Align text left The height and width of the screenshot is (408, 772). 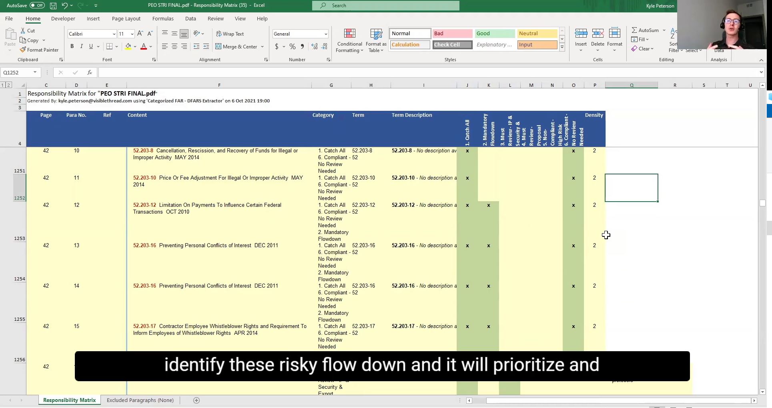pos(165,46)
